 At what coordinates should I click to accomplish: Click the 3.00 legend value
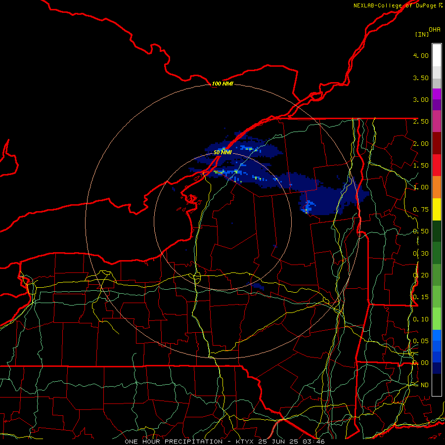click(x=421, y=99)
